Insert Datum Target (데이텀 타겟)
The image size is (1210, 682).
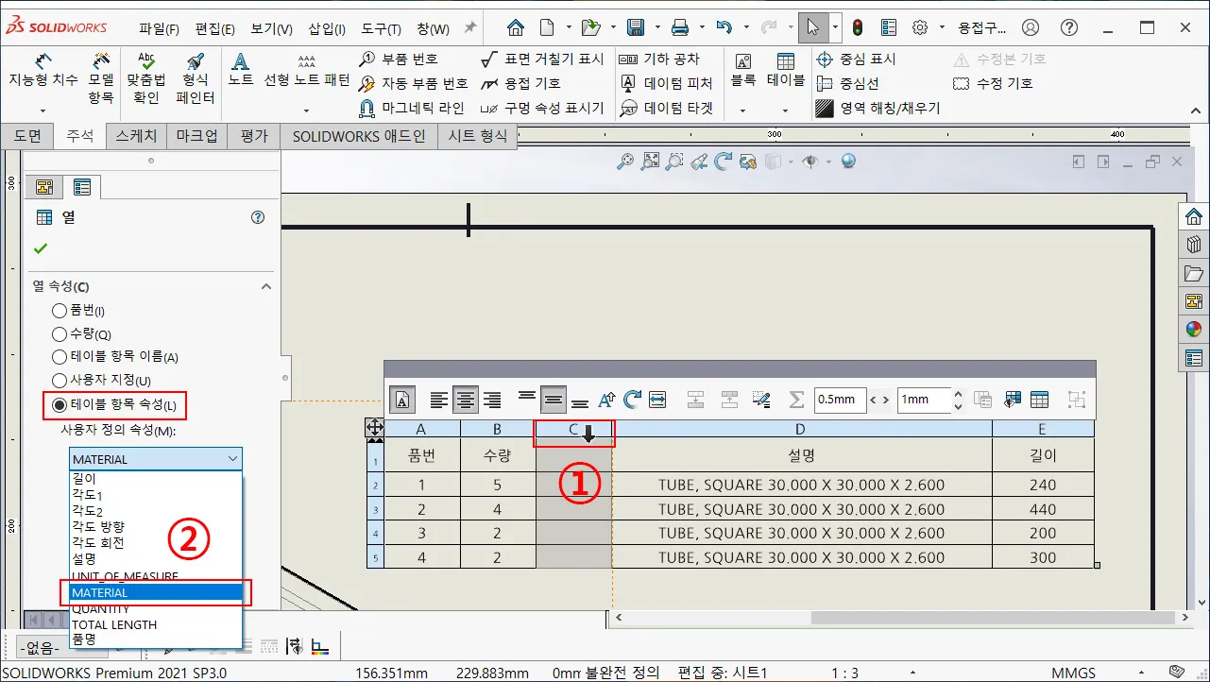tap(666, 108)
